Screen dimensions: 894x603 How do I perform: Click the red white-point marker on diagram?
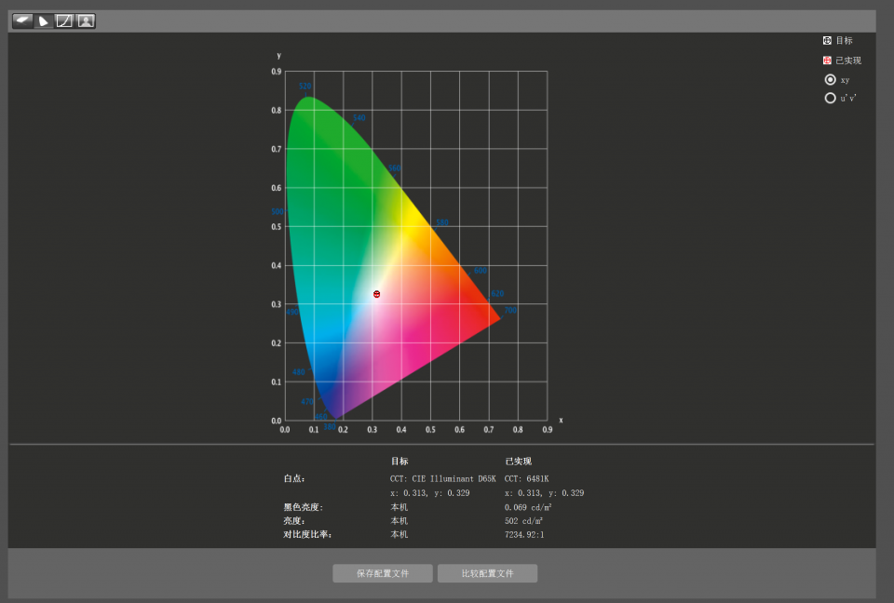click(376, 294)
